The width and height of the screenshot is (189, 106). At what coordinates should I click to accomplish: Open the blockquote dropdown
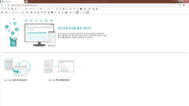coord(66,12)
